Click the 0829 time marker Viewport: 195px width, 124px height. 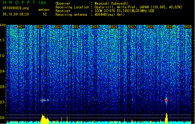(x=169, y=27)
